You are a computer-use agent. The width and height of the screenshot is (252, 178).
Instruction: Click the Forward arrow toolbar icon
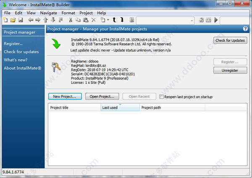(x=38, y=20)
